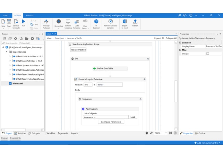Expand UiPath.Mail.Activities dependency
Viewport: 223px width, 158px height.
pos(10,61)
